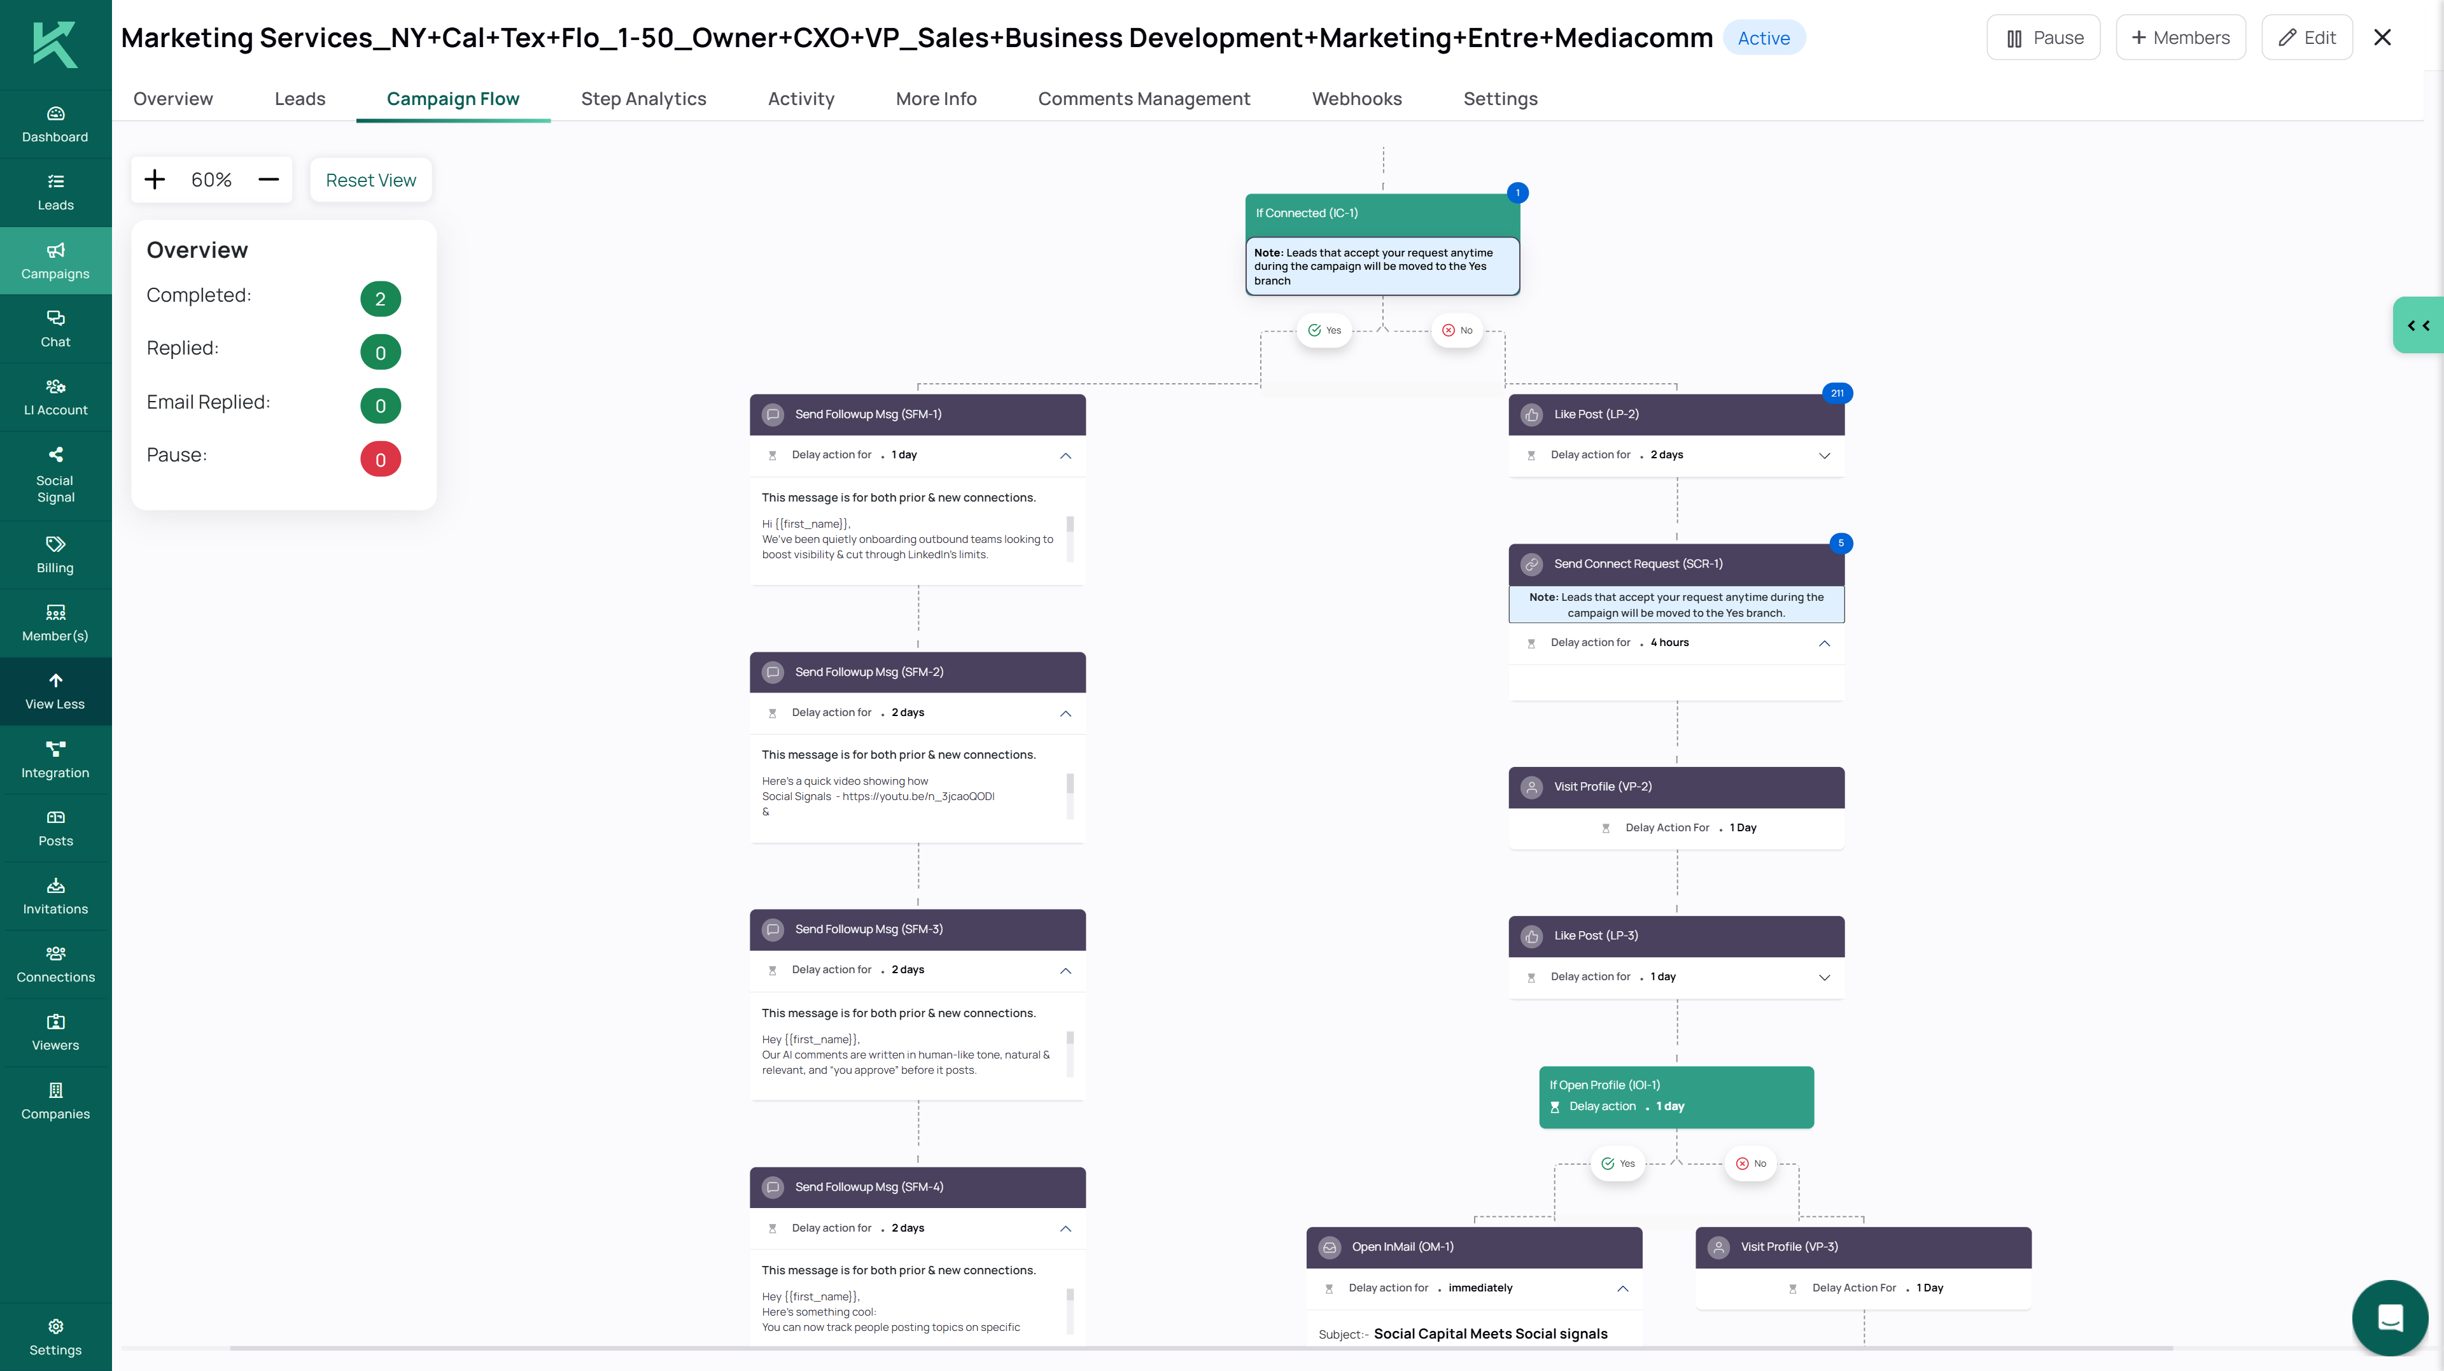This screenshot has height=1371, width=2444.
Task: Expand delay action on Like Post LP-3
Action: click(x=1825, y=977)
